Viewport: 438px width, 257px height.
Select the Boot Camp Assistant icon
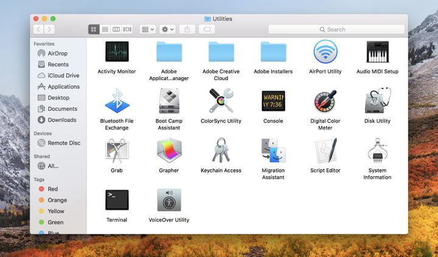(169, 101)
